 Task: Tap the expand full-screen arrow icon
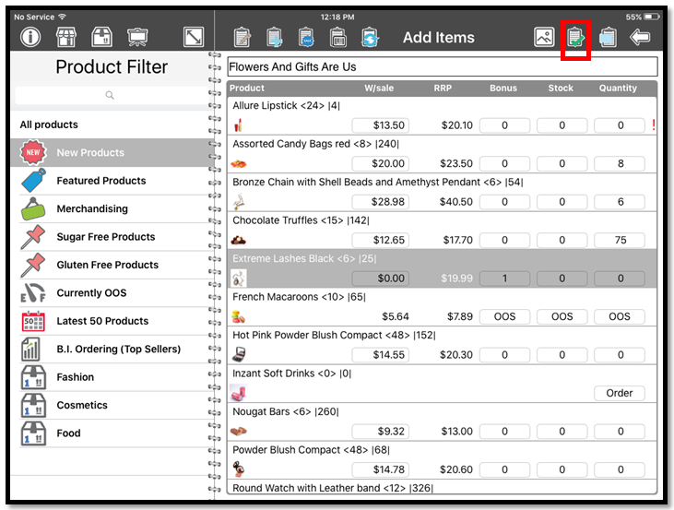194,37
